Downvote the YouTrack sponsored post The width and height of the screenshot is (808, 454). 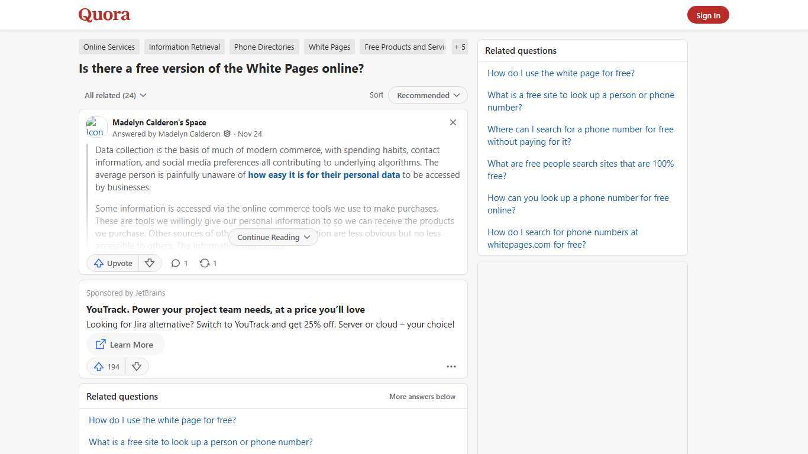[x=137, y=367]
